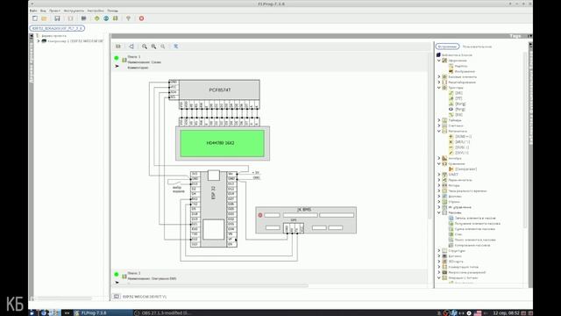Collapse the Массивы library folder
Image resolution: width=561 pixels, height=316 pixels.
point(439,212)
